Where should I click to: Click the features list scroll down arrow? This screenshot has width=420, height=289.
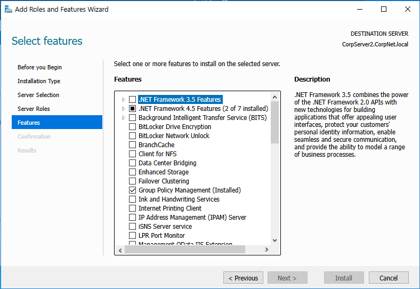click(x=275, y=240)
